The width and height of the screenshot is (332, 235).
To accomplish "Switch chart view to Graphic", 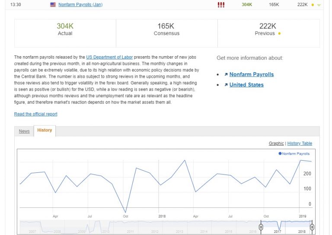I will 276,143.
